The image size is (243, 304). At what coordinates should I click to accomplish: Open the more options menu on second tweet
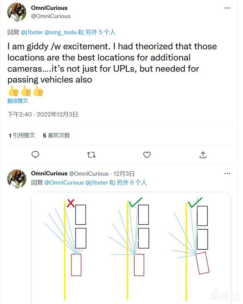(x=227, y=174)
